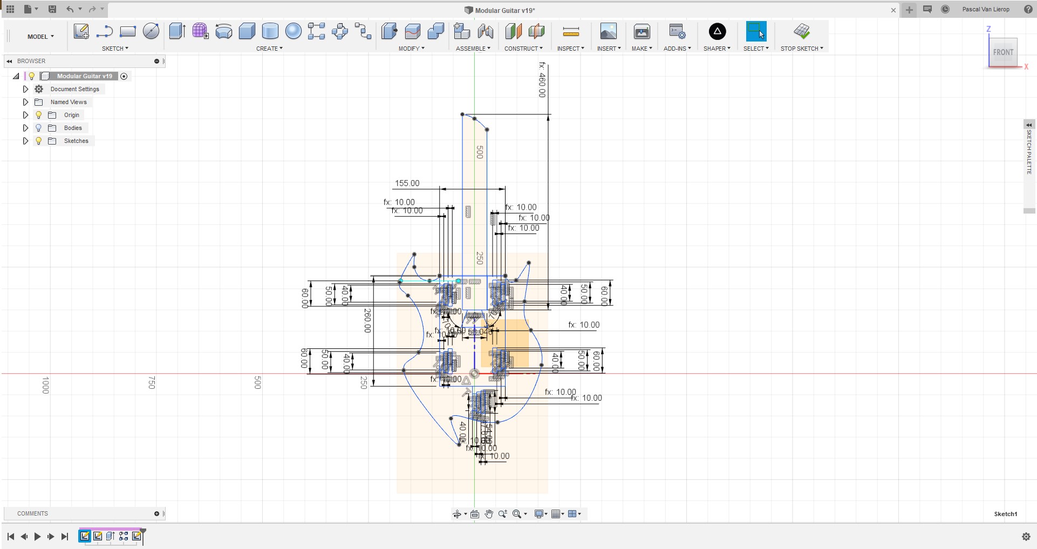Open timeline settings gear
The image size is (1037, 549).
(1026, 537)
